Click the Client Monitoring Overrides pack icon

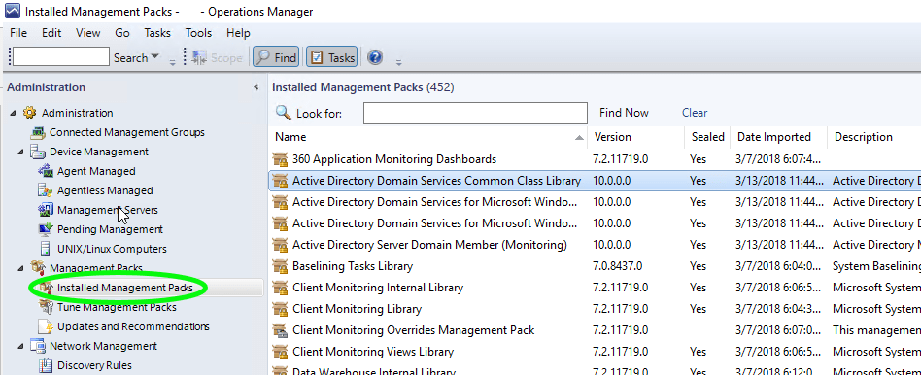(280, 330)
